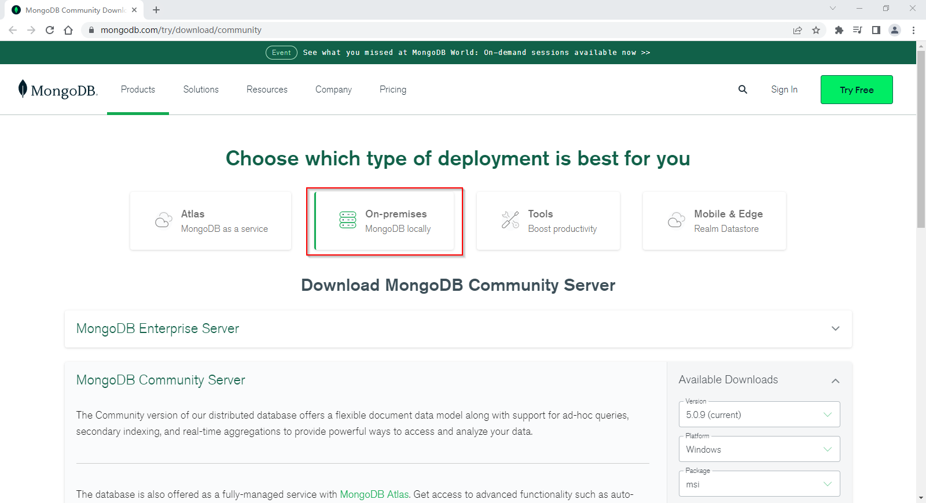Screen dimensions: 926x503
Task: Open the Version 5.0.9 dropdown
Action: point(759,415)
